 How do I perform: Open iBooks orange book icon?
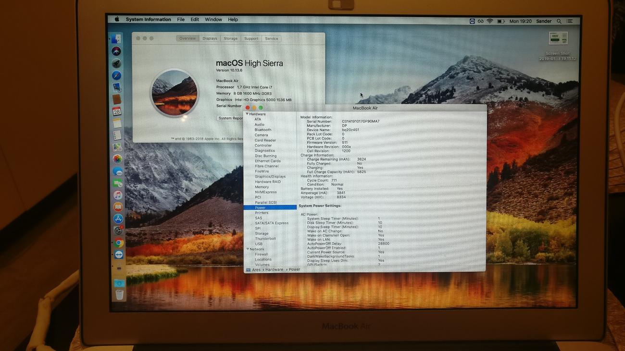click(x=118, y=207)
